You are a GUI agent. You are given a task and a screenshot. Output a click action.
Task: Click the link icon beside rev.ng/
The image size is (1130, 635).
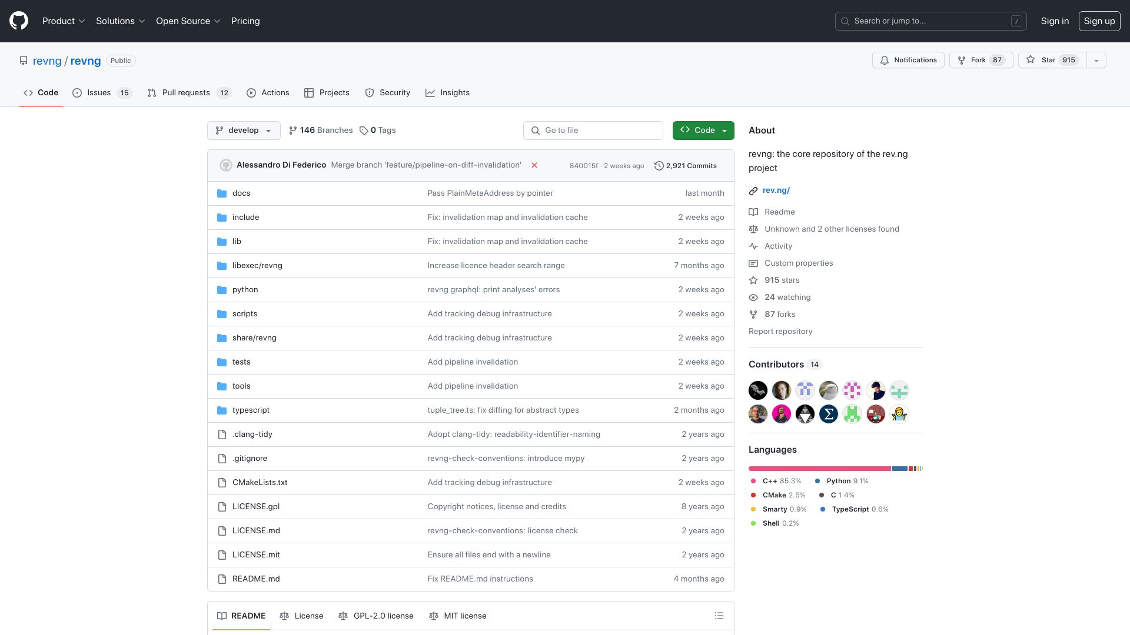[753, 190]
